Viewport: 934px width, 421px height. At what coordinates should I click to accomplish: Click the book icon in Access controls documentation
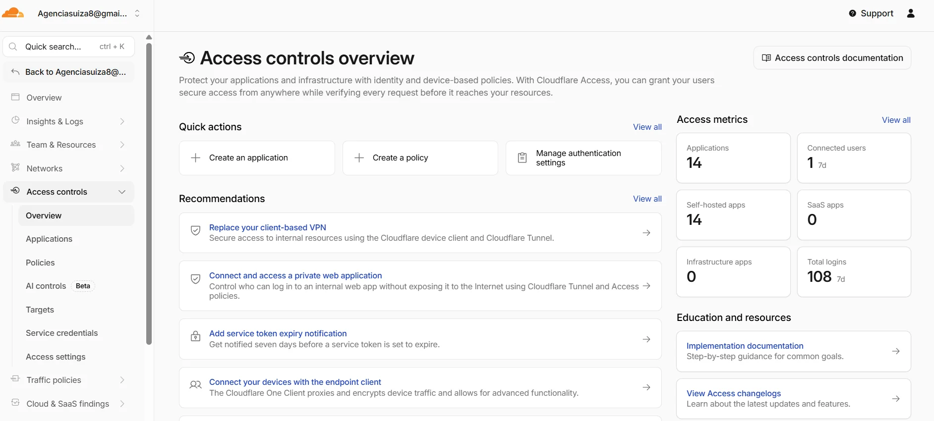click(766, 58)
